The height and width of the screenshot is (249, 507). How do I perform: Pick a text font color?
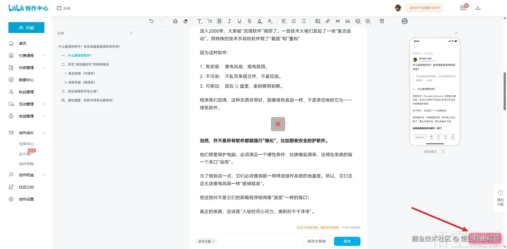(x=260, y=21)
